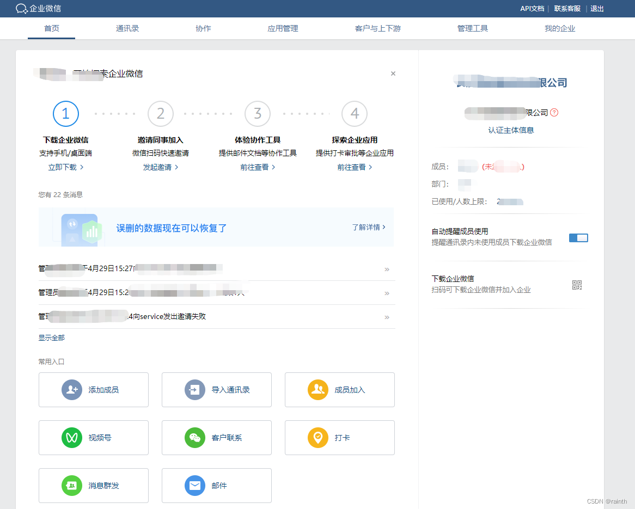Click the red question mark help icon
This screenshot has height=509, width=635.
(x=554, y=113)
